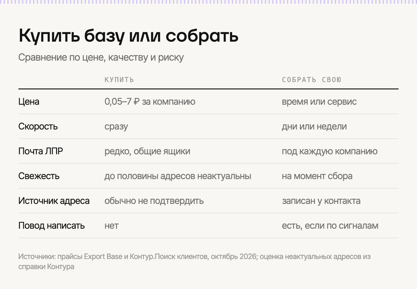Select row label 'Повод написать'
Image resolution: width=417 pixels, height=289 pixels.
[52, 226]
